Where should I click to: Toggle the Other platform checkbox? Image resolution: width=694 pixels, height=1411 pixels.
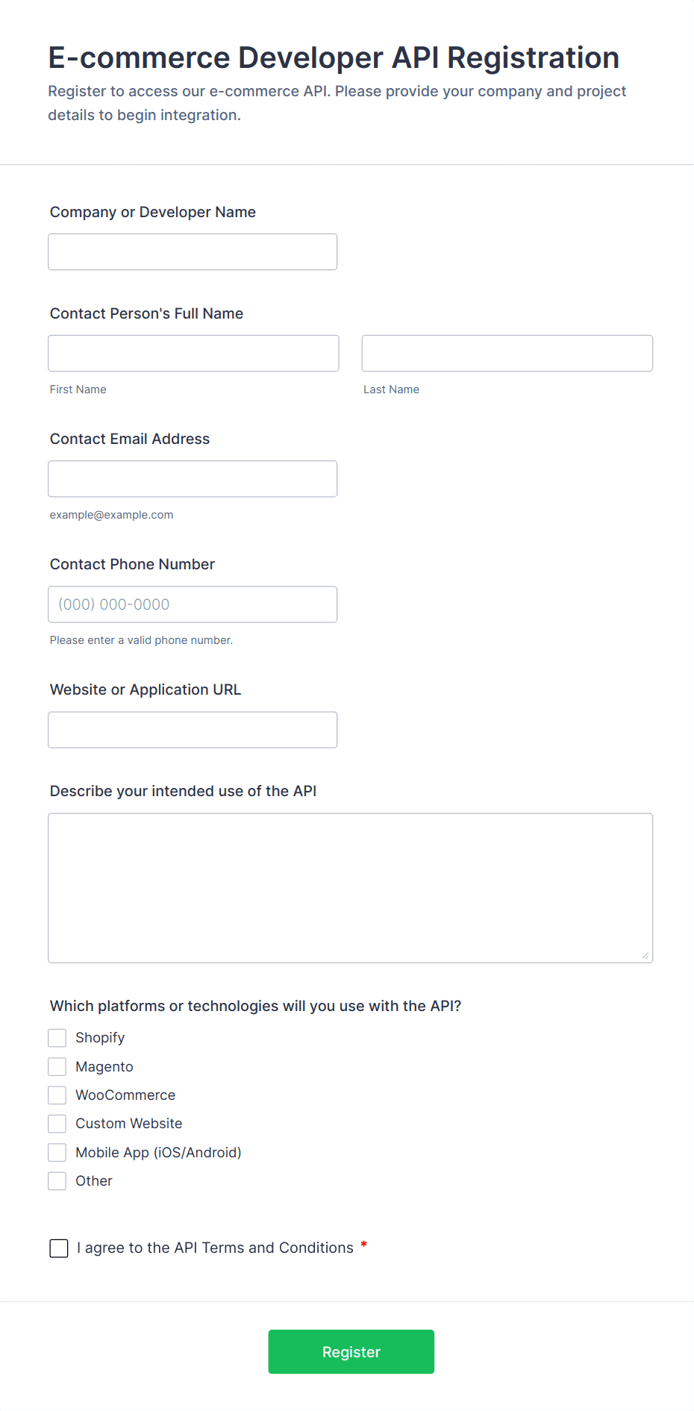pyautogui.click(x=57, y=1181)
